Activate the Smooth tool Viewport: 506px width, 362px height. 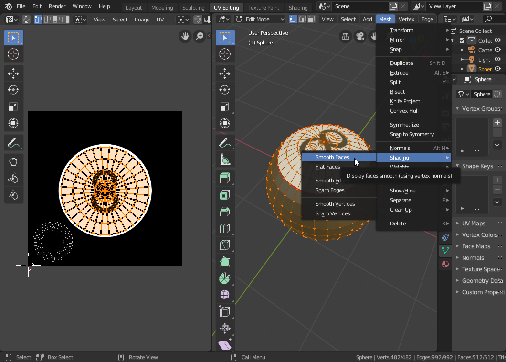225,295
